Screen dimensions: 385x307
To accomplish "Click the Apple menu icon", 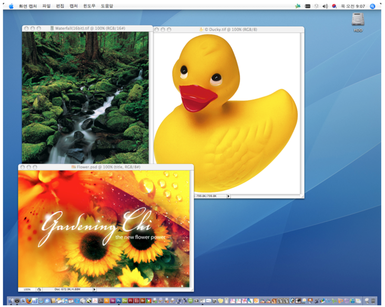I will pyautogui.click(x=11, y=6).
